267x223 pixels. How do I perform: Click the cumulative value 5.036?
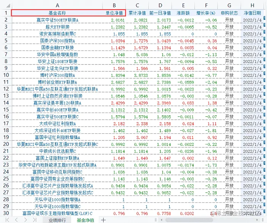pyautogui.click(x=142, y=55)
